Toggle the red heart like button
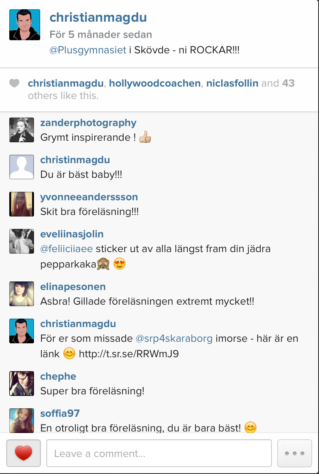 point(24,453)
